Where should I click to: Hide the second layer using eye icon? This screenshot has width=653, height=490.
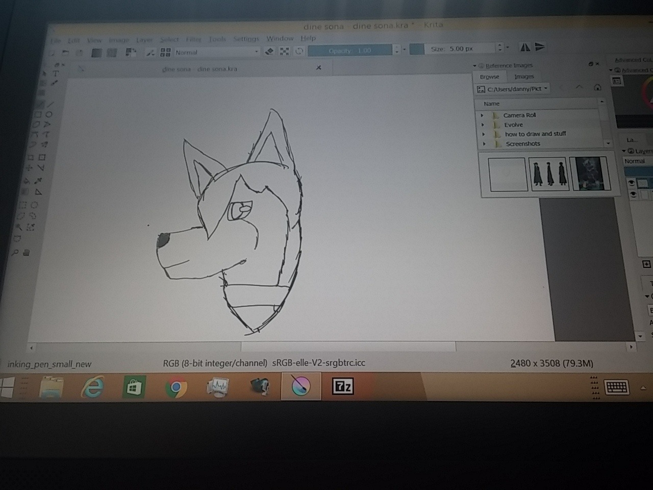[633, 194]
